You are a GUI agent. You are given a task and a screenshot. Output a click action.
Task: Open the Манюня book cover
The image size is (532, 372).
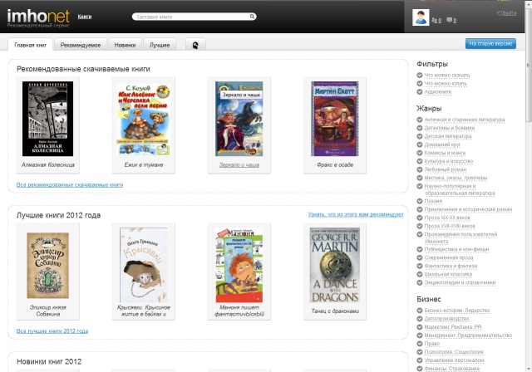(239, 265)
